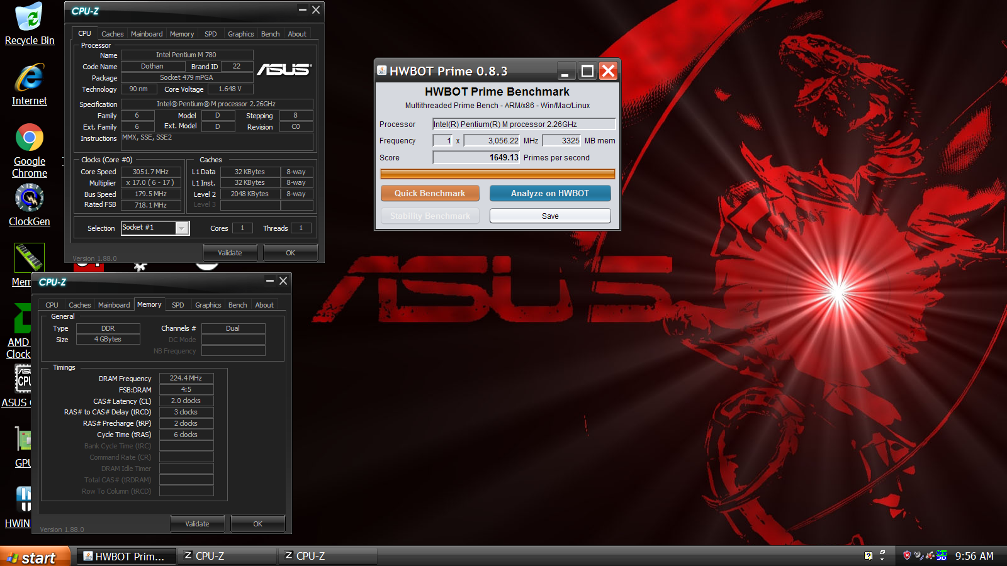The height and width of the screenshot is (566, 1007).
Task: Click the help icon in the system tray
Action: click(869, 556)
